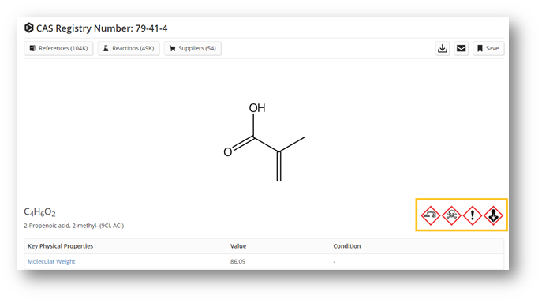Click the download icon button
The image size is (542, 303).
click(443, 48)
